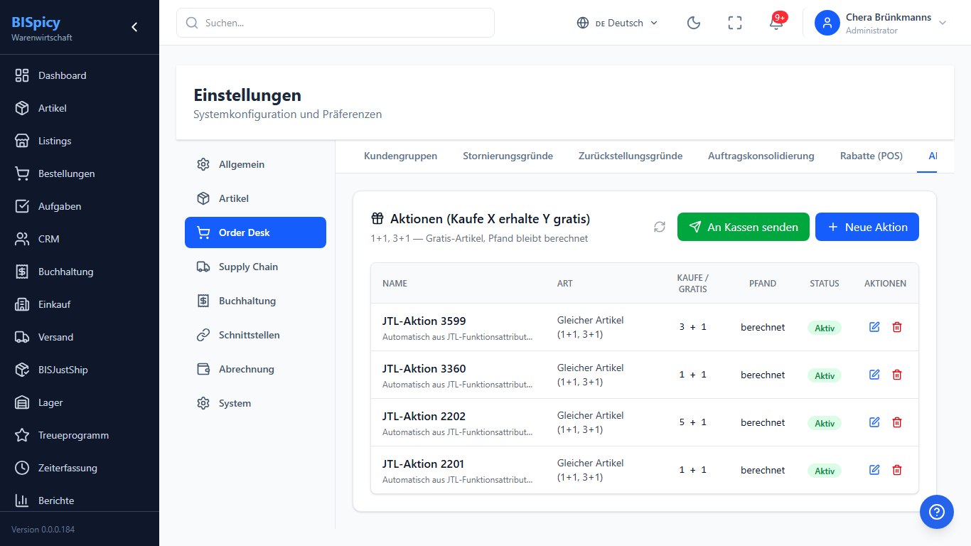
Task: Click Aktiv status of JTL-Aktion 3599
Action: pos(825,328)
